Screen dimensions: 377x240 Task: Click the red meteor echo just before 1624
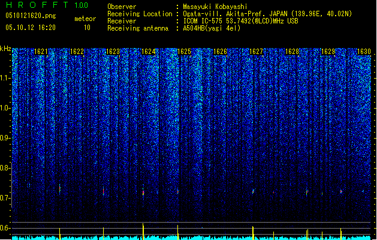tap(143, 193)
